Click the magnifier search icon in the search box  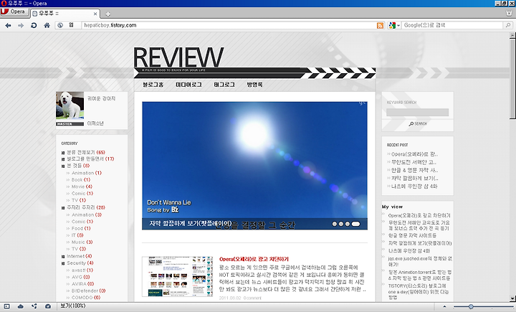tap(508, 25)
